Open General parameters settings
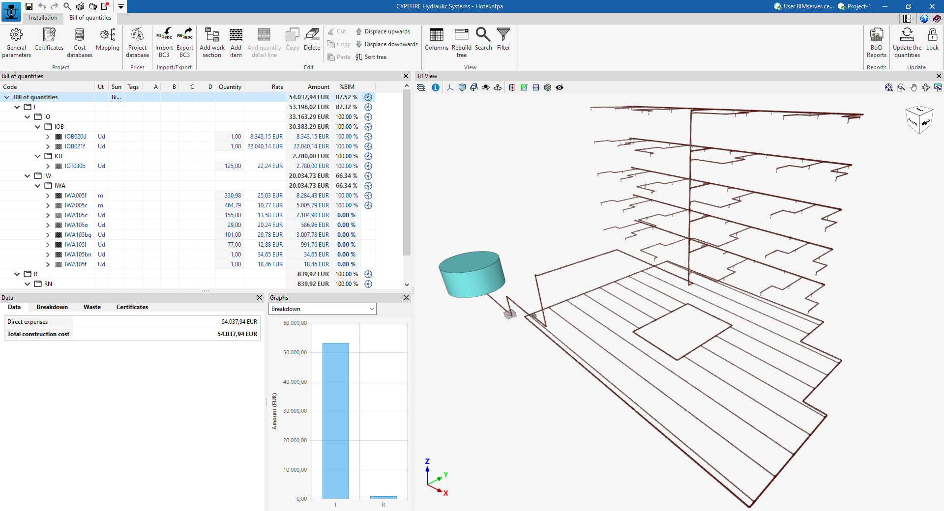944x511 pixels. coord(16,43)
